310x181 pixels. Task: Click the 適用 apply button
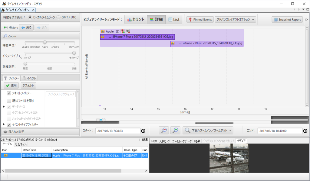[x=11, y=86]
